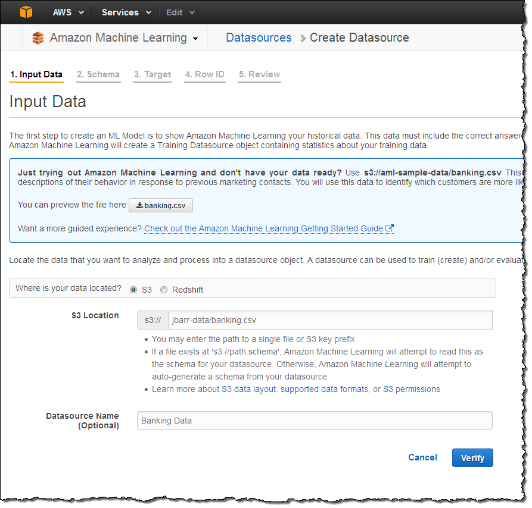
Task: Go to the 3. Target step
Action: coord(153,74)
